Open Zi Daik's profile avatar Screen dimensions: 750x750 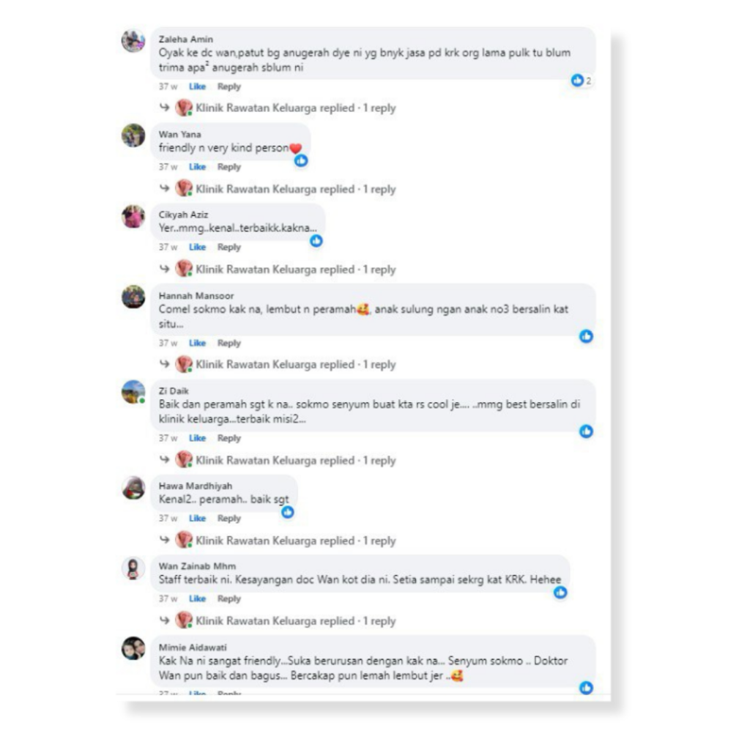pos(133,393)
